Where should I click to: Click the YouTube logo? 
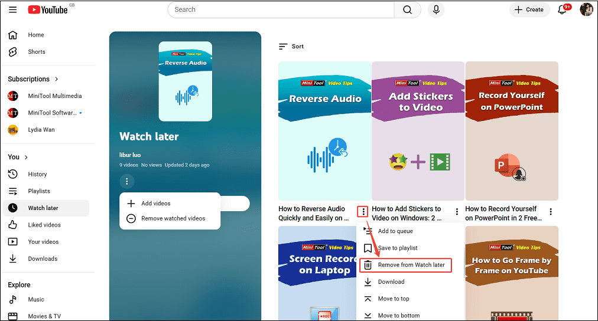48,10
